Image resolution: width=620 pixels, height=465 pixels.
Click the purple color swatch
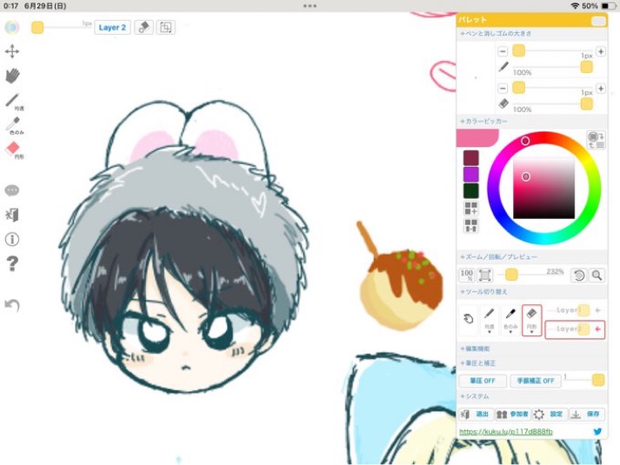[471, 174]
